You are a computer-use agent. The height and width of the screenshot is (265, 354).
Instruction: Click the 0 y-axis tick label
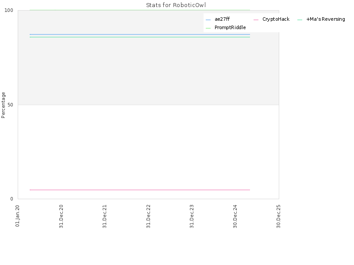pos(12,199)
